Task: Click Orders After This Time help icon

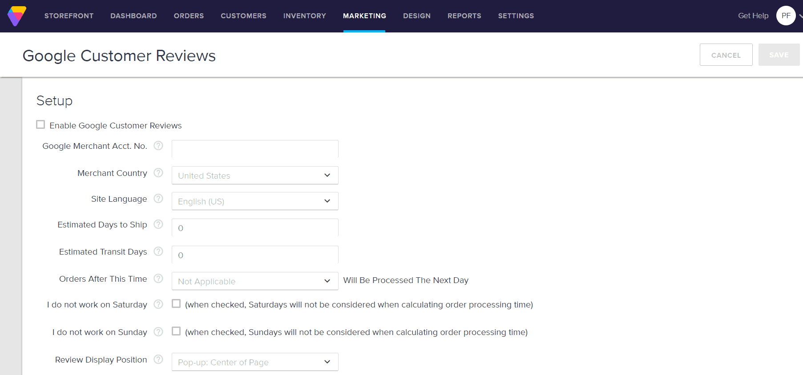Action: pyautogui.click(x=158, y=279)
